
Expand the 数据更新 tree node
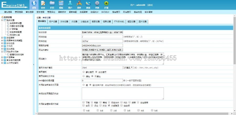(2, 38)
